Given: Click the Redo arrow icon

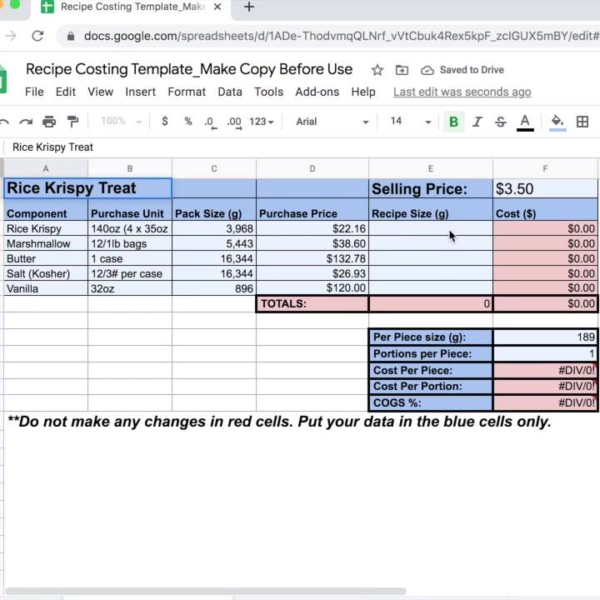Looking at the screenshot, I should 26,122.
